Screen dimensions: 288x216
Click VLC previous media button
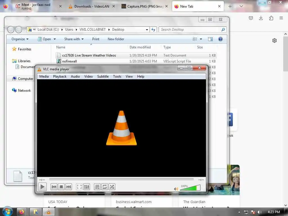54,187
